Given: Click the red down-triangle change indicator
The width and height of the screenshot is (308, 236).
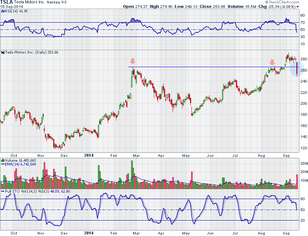Looking at the screenshot, I should coord(298,7).
